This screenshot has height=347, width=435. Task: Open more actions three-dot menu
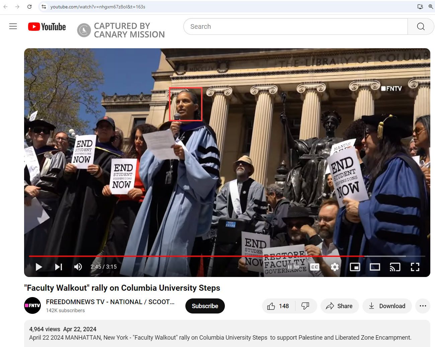pyautogui.click(x=423, y=306)
